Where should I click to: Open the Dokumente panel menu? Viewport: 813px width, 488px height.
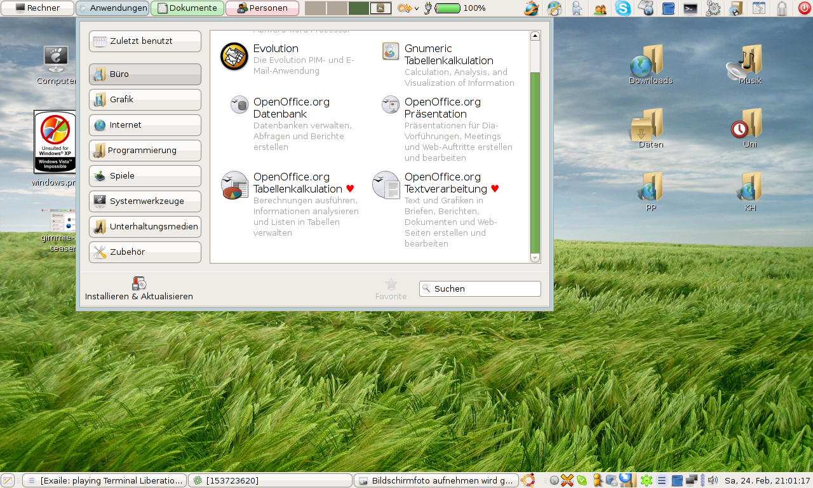tap(187, 8)
